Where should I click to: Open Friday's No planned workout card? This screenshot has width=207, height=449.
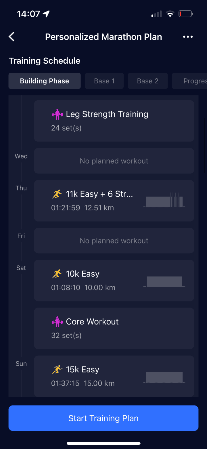114,241
